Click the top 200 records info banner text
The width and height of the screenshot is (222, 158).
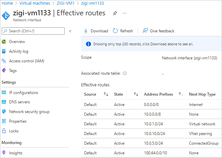click(143, 44)
